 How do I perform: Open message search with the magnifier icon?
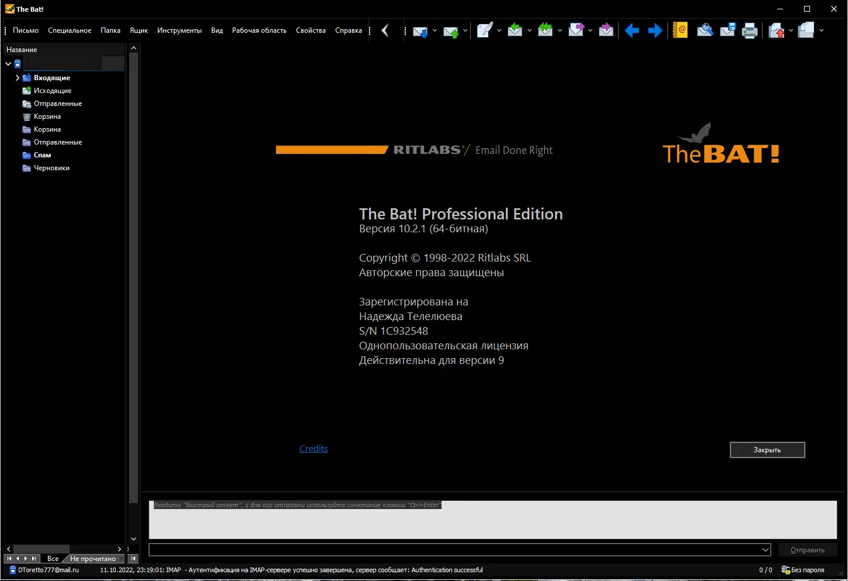coord(705,29)
